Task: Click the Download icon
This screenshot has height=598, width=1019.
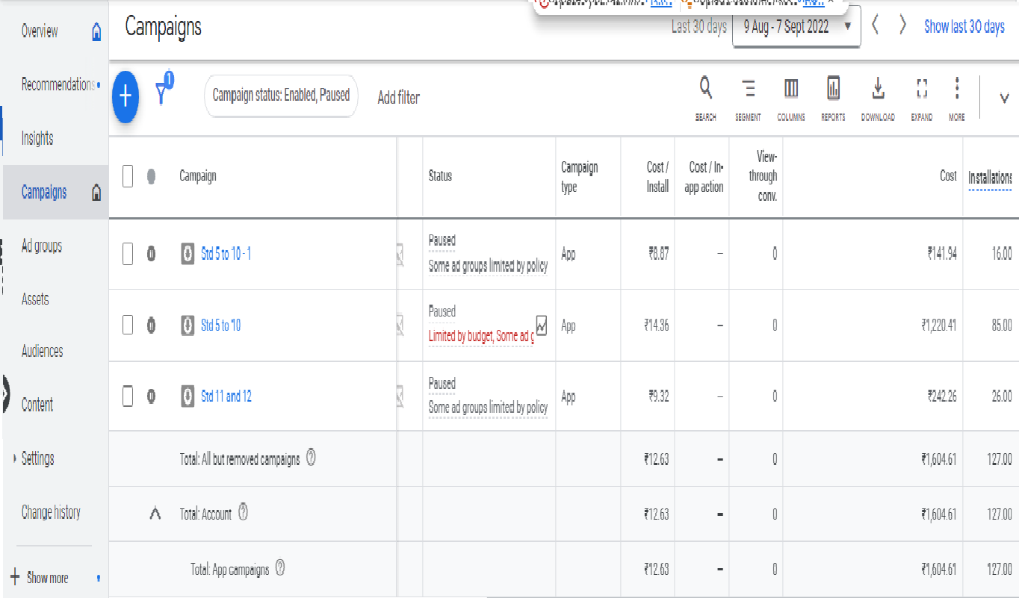Action: point(878,90)
